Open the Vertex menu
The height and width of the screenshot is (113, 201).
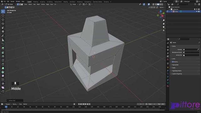pos(43,4)
